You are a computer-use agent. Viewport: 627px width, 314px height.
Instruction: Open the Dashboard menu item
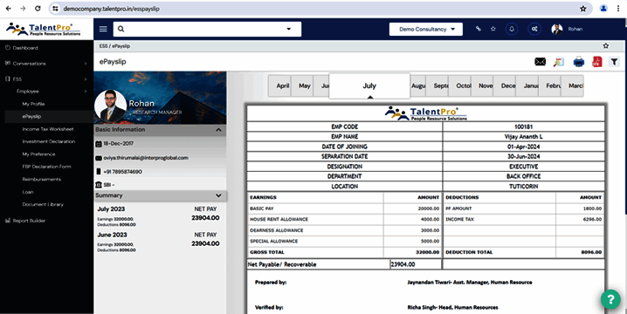click(x=25, y=48)
